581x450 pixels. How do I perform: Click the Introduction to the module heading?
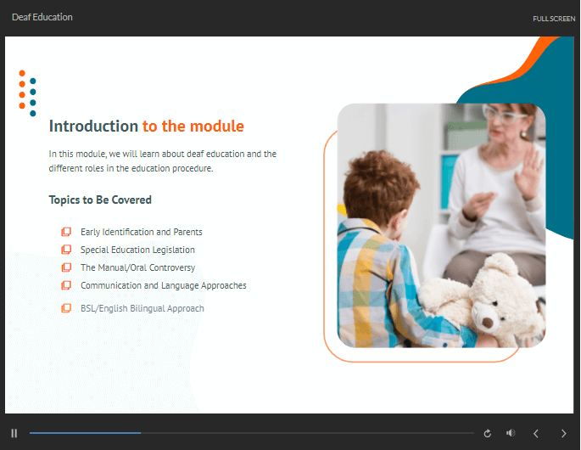coord(146,127)
